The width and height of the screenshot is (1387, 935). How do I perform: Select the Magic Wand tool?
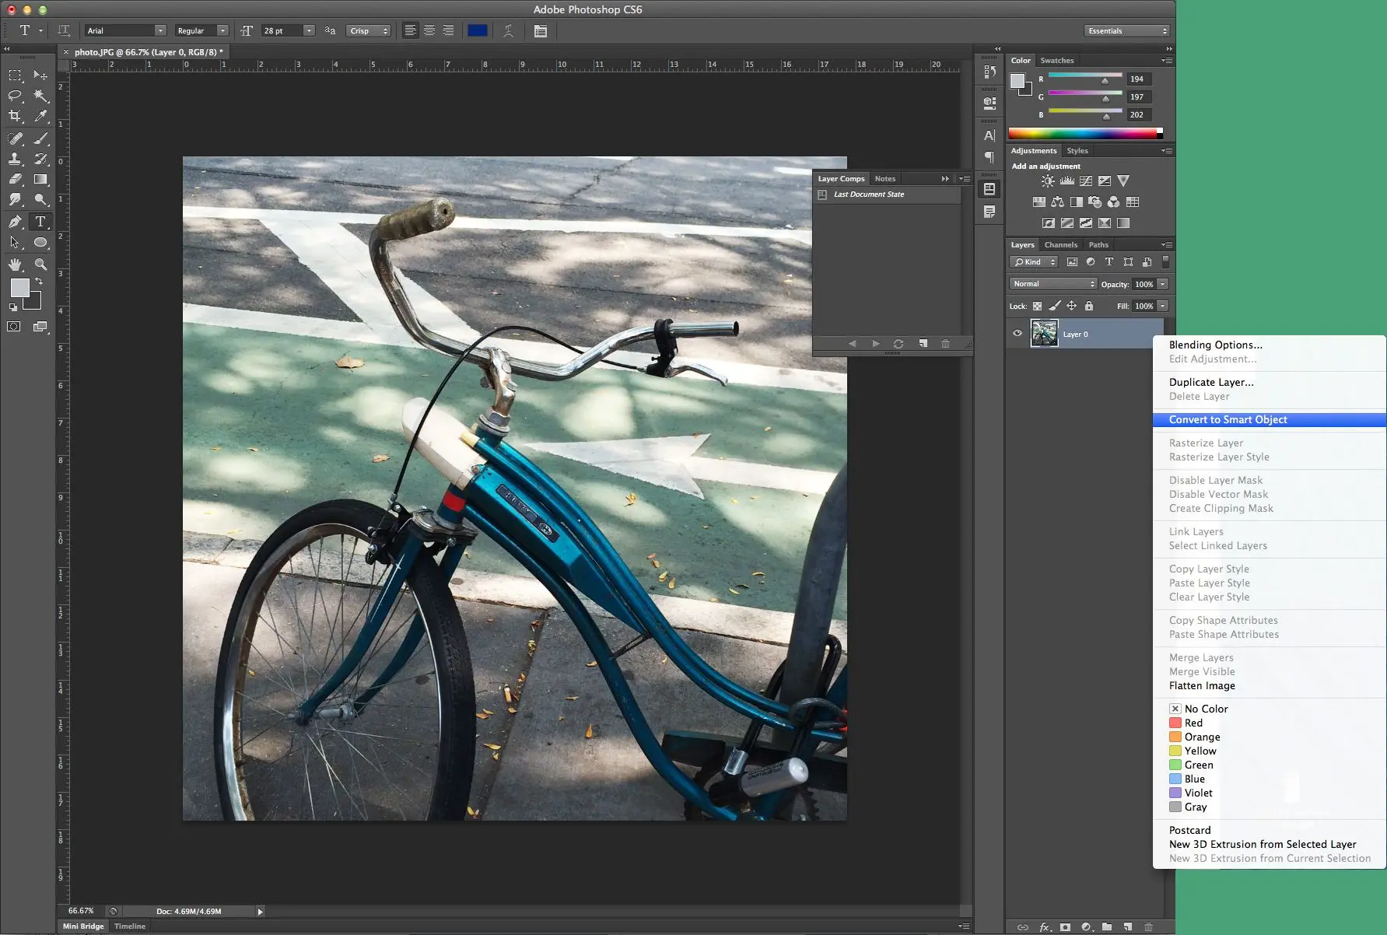click(40, 96)
